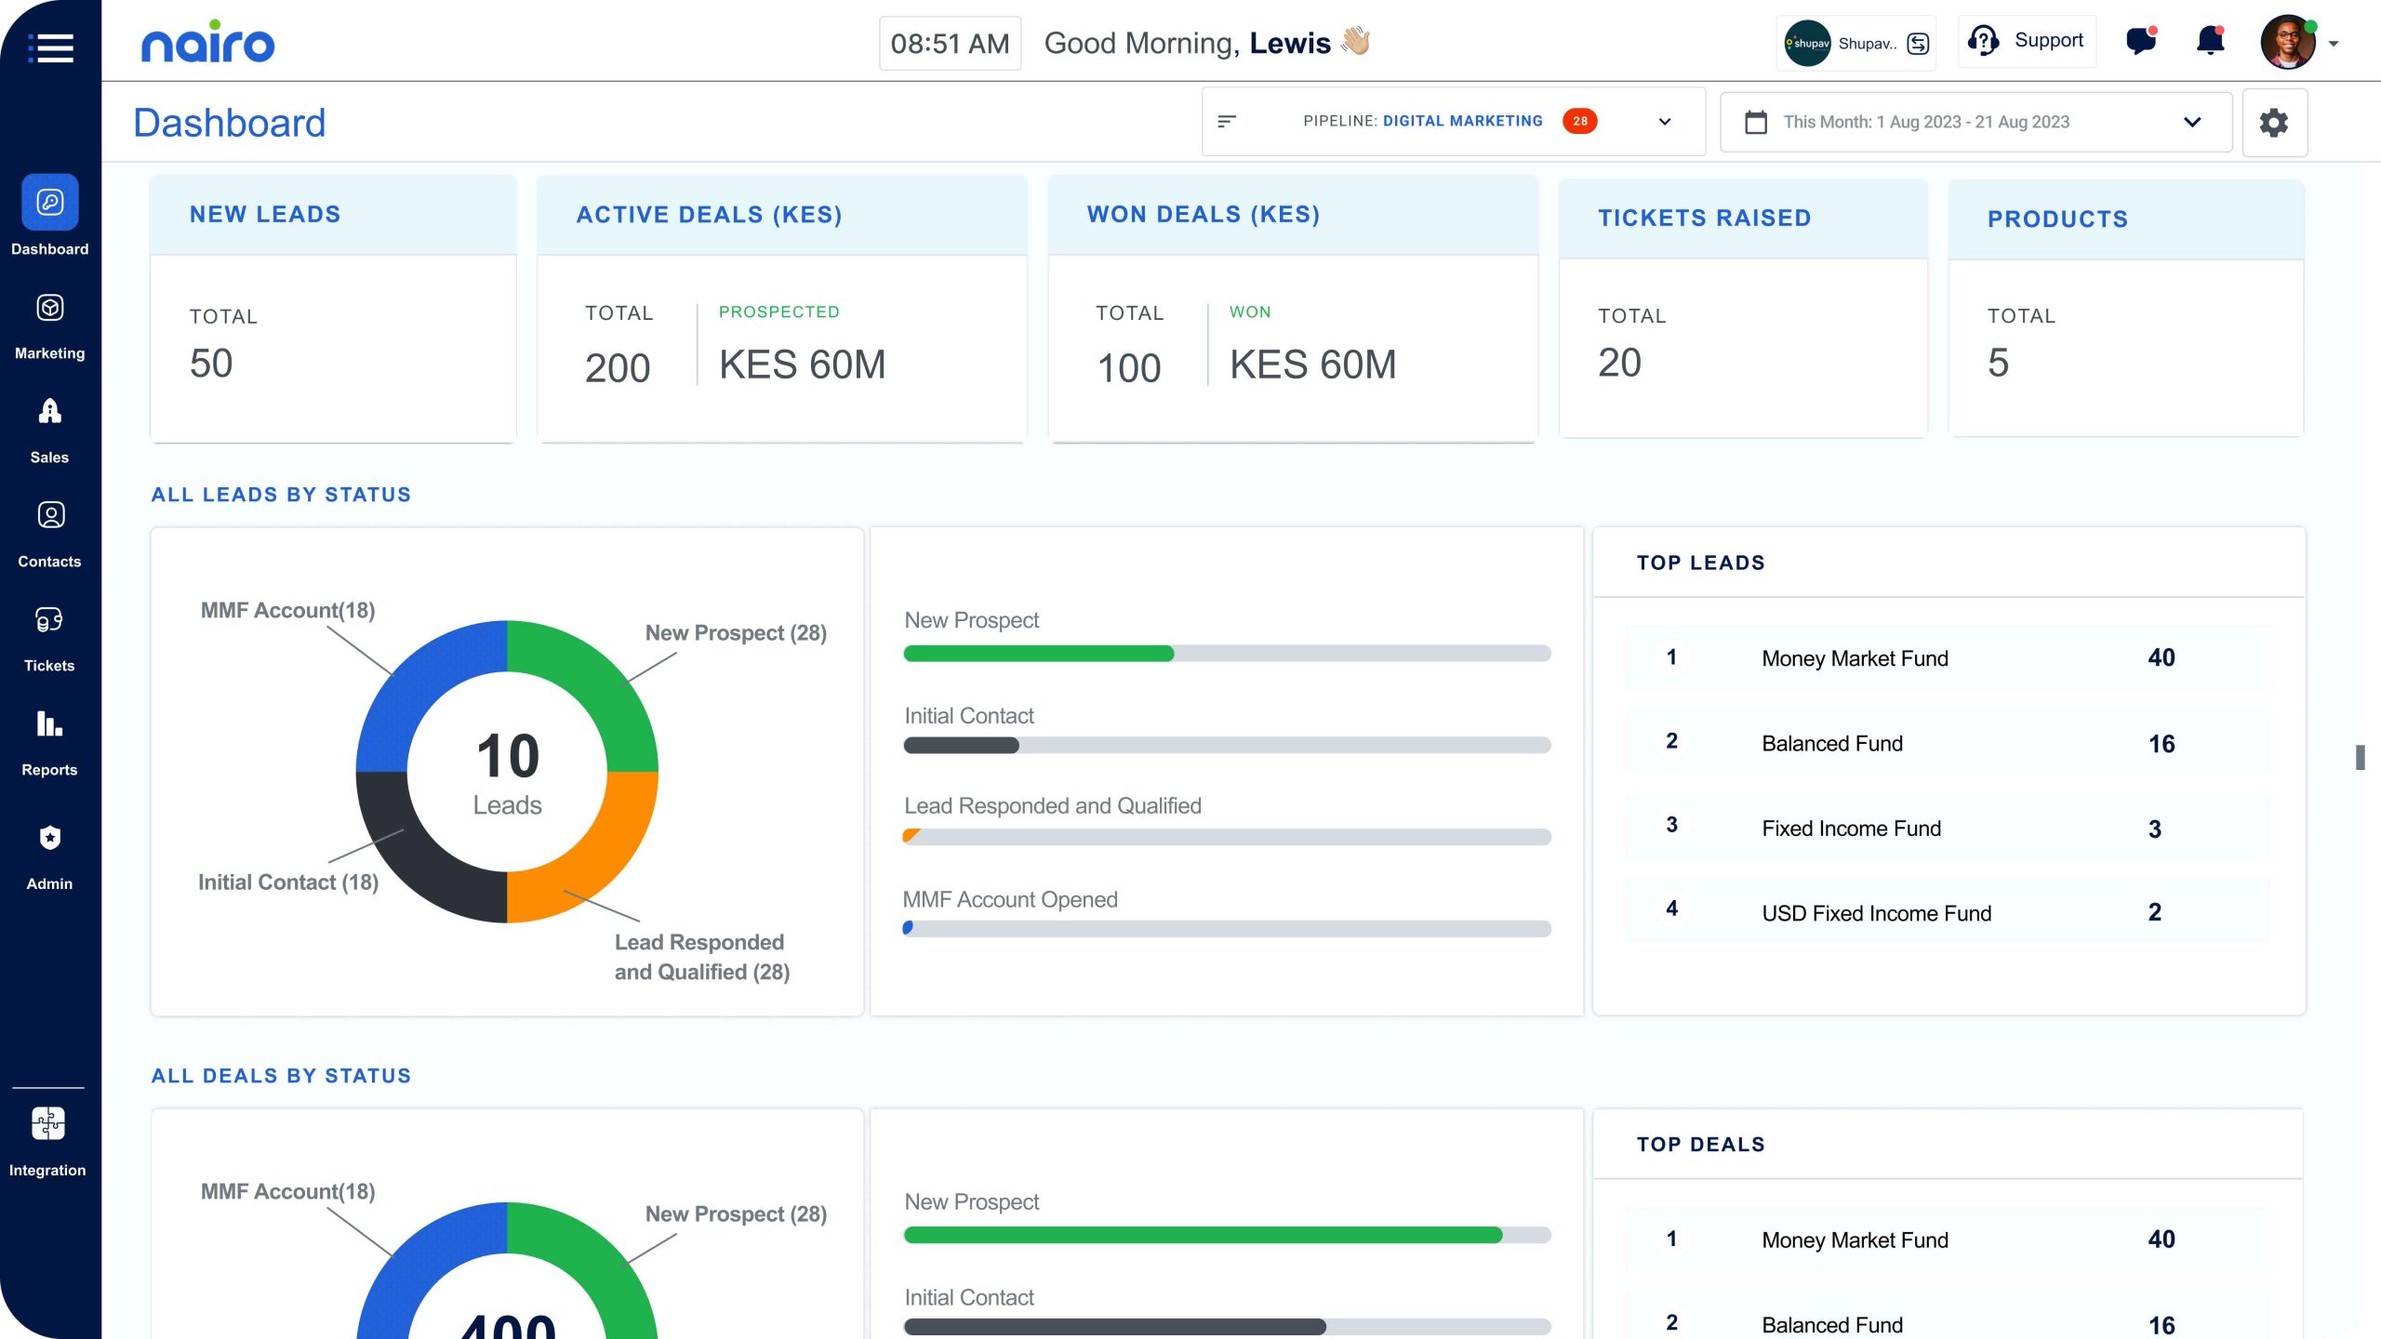Click the green New Prospect donut segment
This screenshot has width=2381, height=1339.
point(596,683)
